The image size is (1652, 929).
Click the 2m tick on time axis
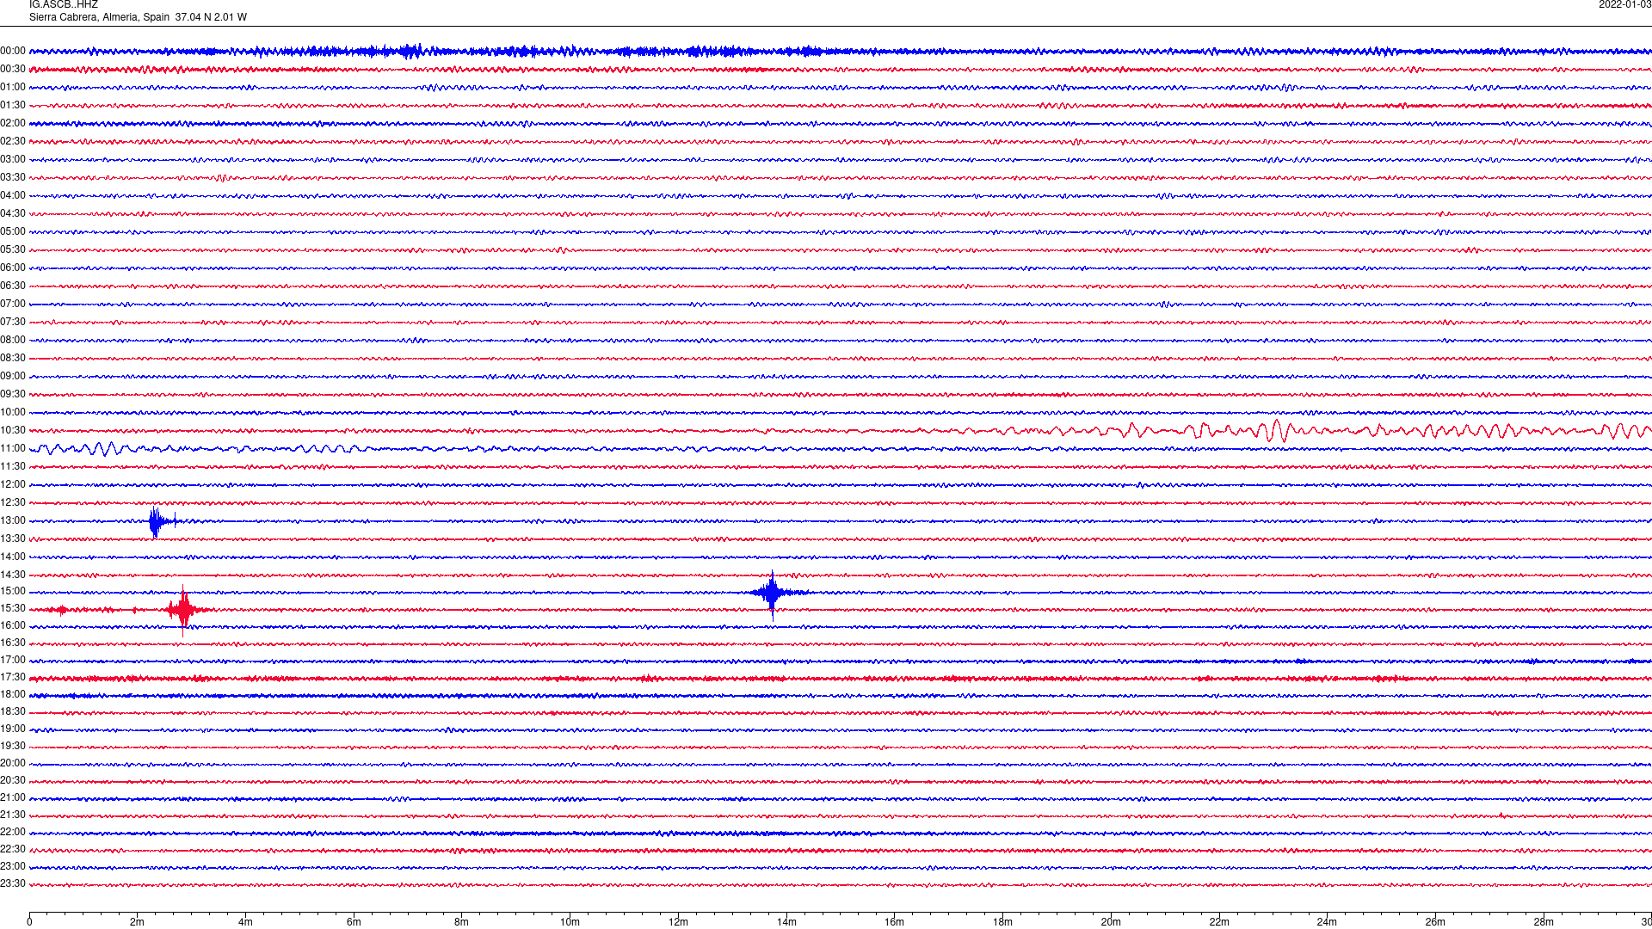click(138, 922)
